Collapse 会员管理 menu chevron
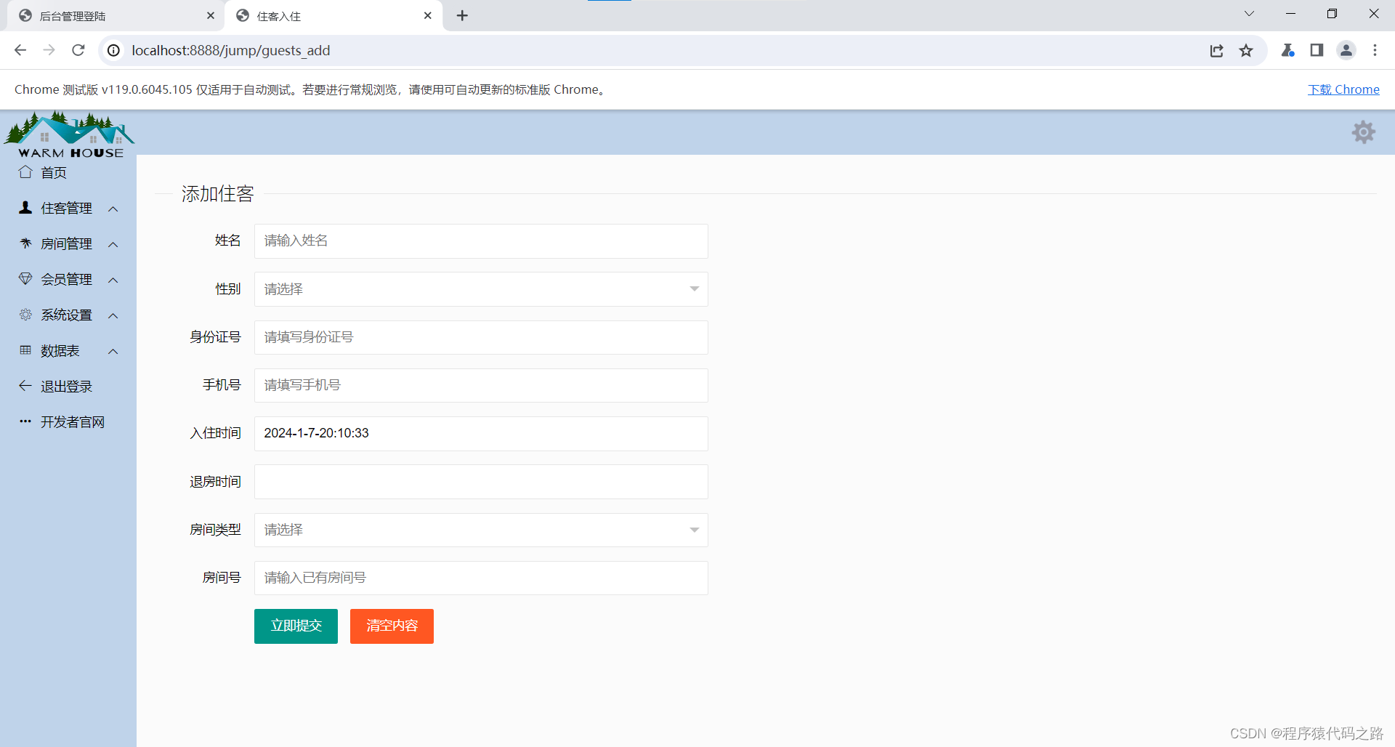Screen dimensions: 1395x747 (113, 280)
